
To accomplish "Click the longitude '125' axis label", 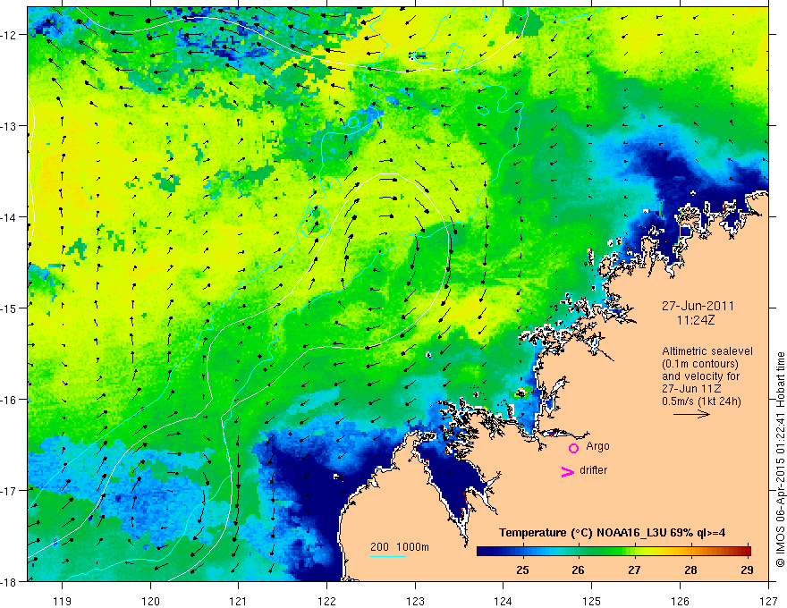I will point(592,601).
